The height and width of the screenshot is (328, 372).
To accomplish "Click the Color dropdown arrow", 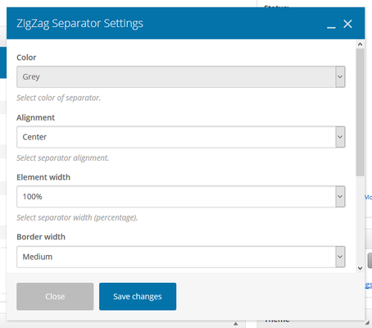I will tap(340, 77).
